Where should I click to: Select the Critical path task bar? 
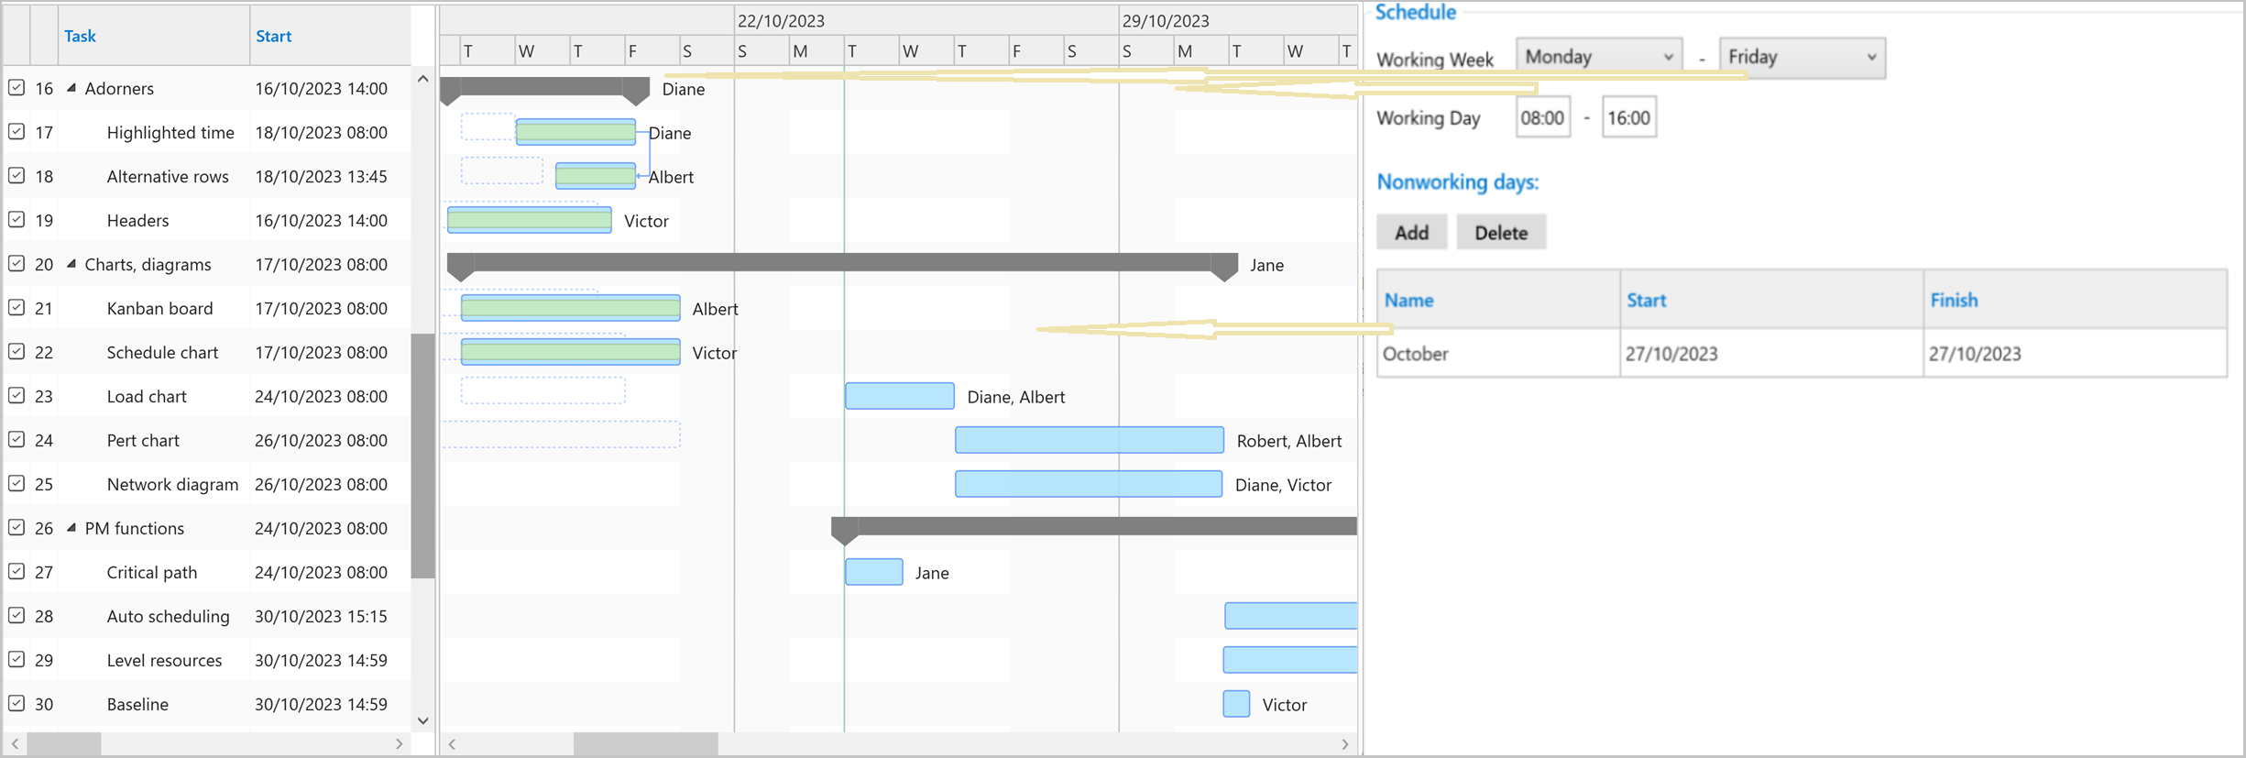click(873, 572)
